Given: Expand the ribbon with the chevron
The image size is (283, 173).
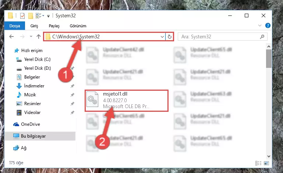Looking at the screenshot, I should tap(260, 25).
